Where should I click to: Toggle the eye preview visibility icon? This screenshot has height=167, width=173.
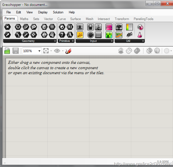coord(57,51)
